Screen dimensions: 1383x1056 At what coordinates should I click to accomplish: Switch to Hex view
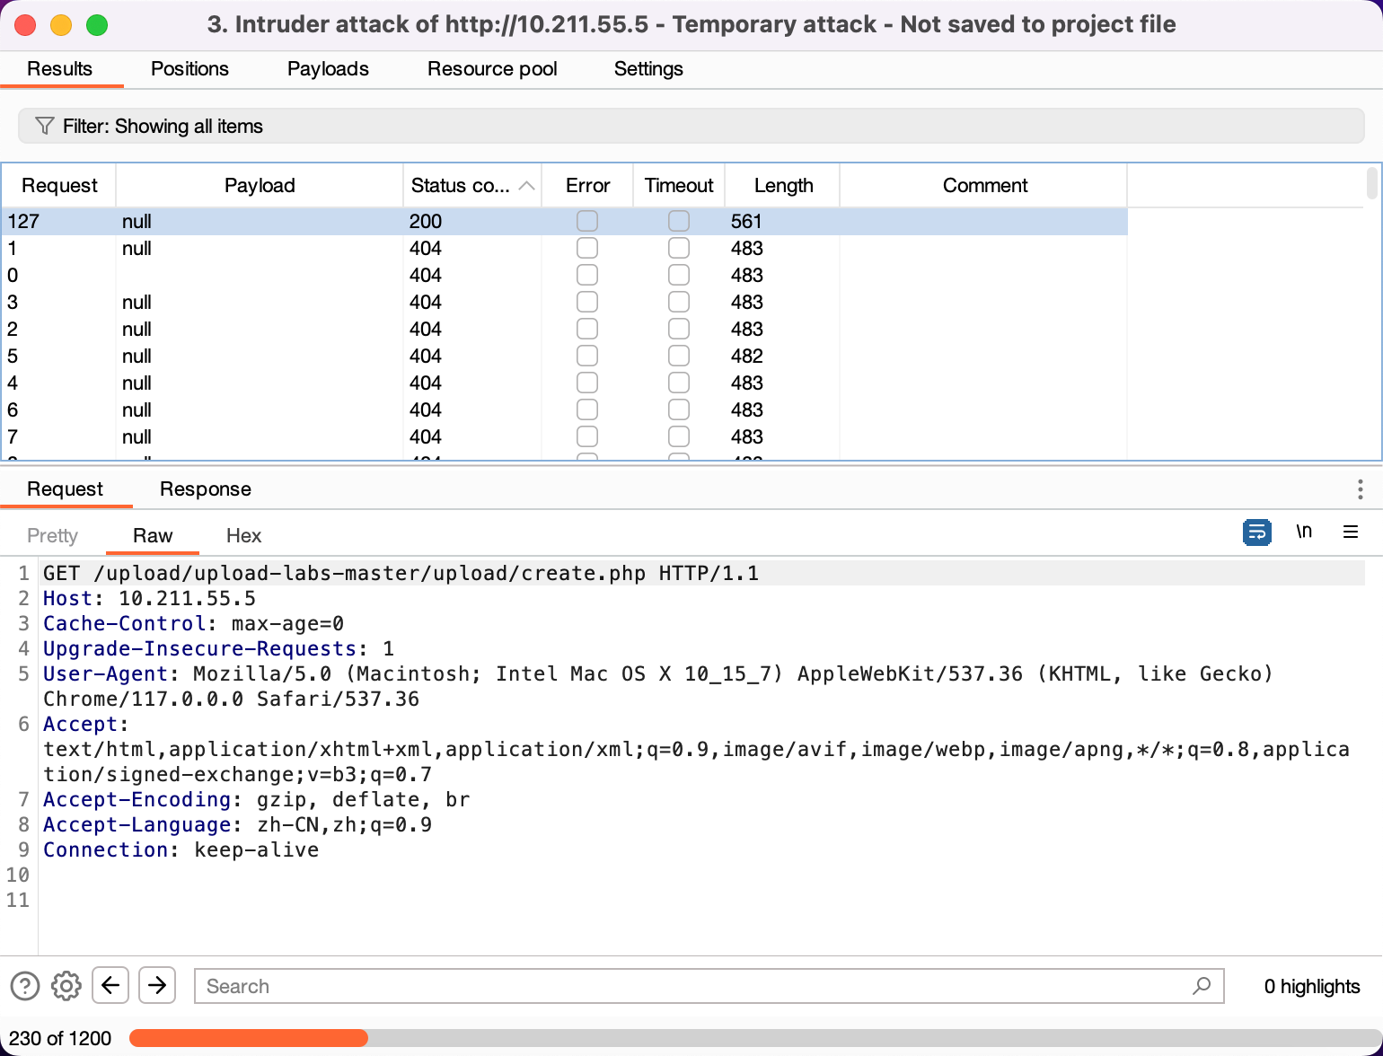[x=243, y=536]
